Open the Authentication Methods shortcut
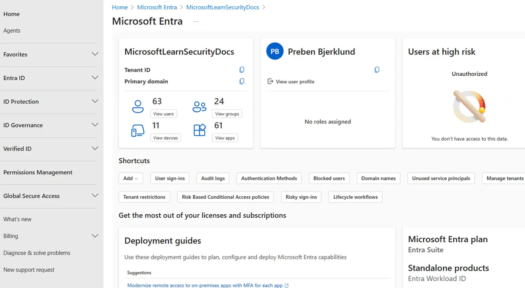Image resolution: width=525 pixels, height=288 pixels. pyautogui.click(x=269, y=178)
